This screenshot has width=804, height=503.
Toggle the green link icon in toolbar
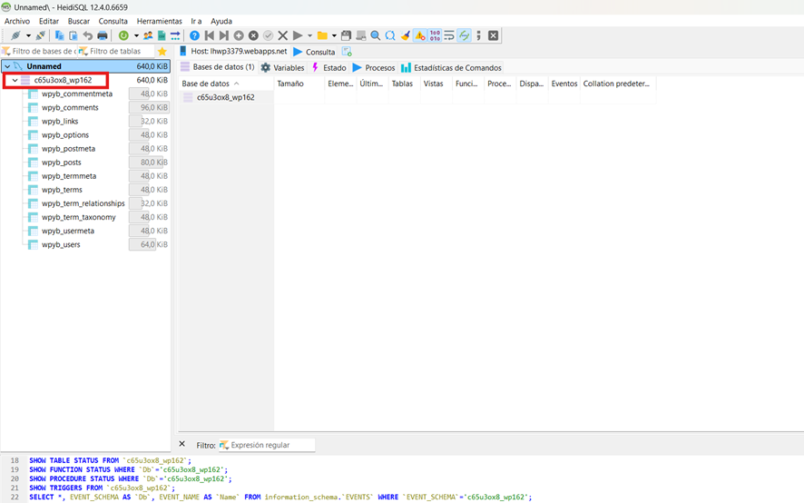[x=464, y=35]
